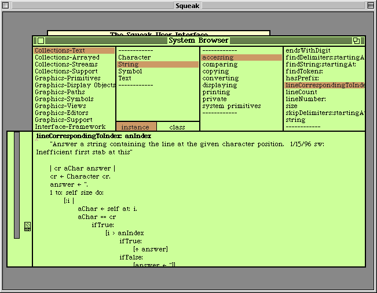The width and height of the screenshot is (377, 293).
Task: Select the comparing protocol
Action: pos(241,64)
